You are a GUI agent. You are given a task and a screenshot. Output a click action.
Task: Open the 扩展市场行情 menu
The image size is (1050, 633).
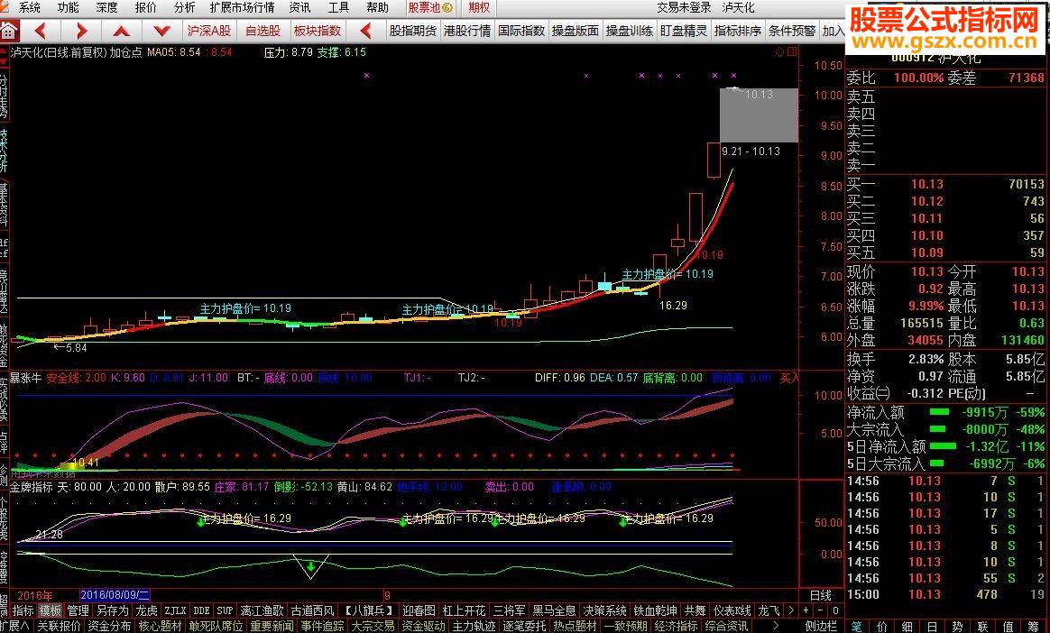tap(242, 8)
